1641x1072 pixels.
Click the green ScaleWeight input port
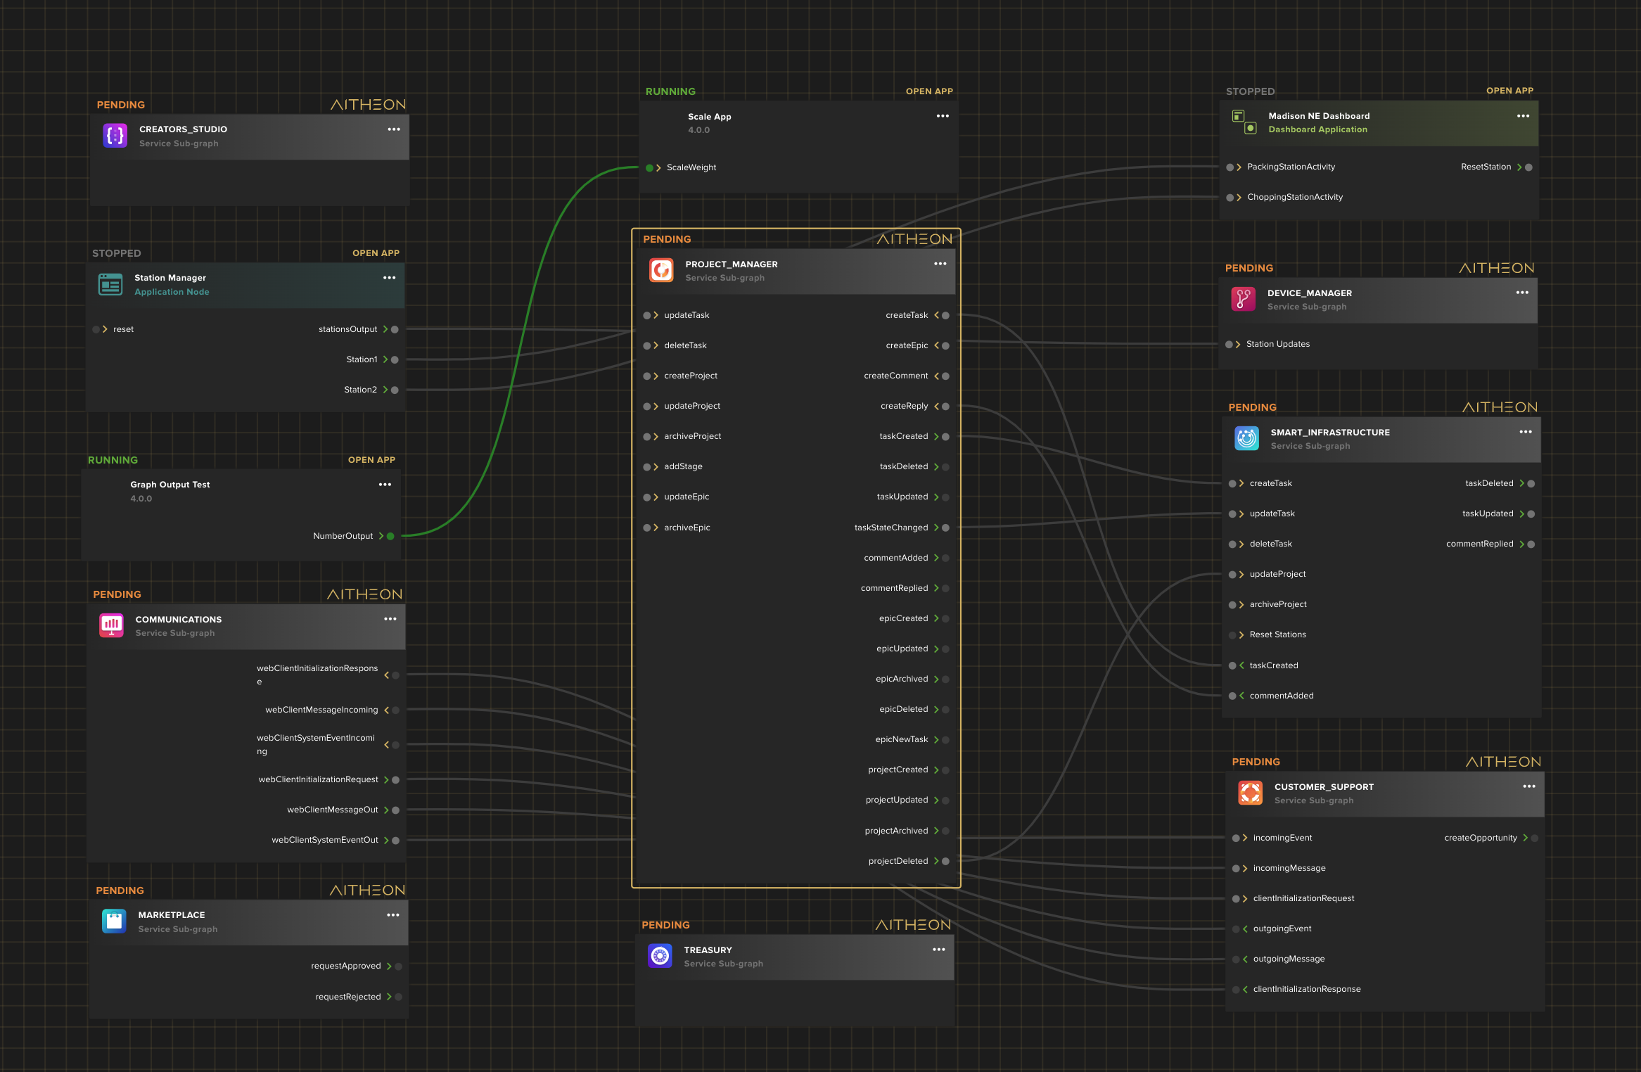click(x=650, y=167)
